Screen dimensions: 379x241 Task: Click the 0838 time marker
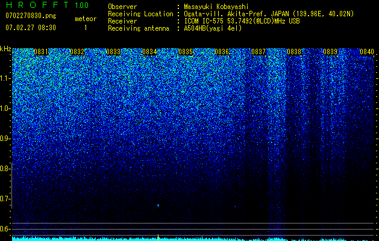pos(294,52)
